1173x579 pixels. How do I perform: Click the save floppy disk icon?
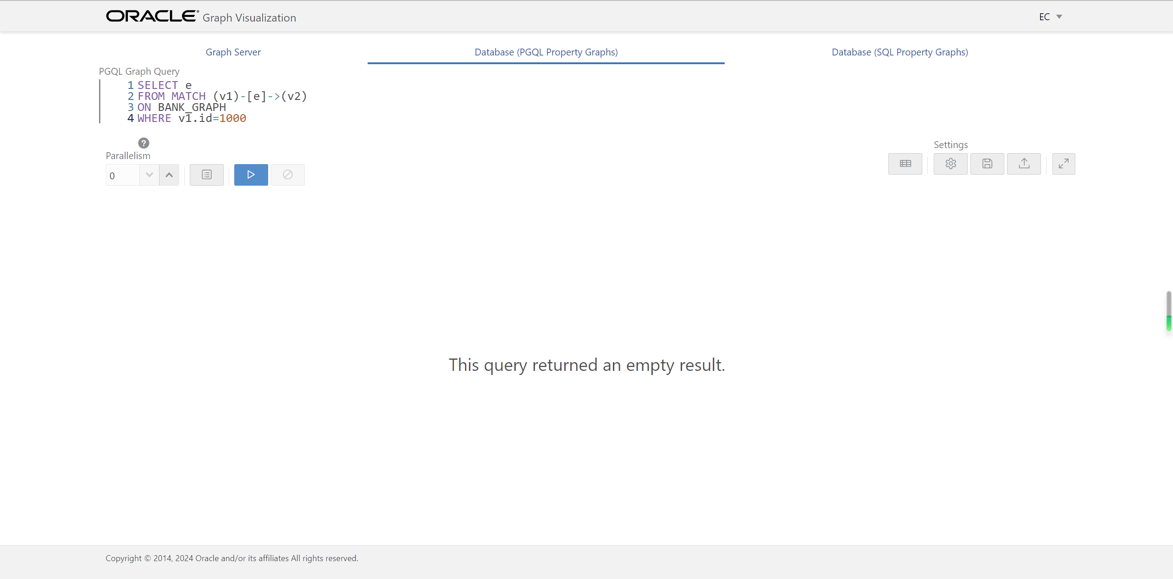[987, 164]
